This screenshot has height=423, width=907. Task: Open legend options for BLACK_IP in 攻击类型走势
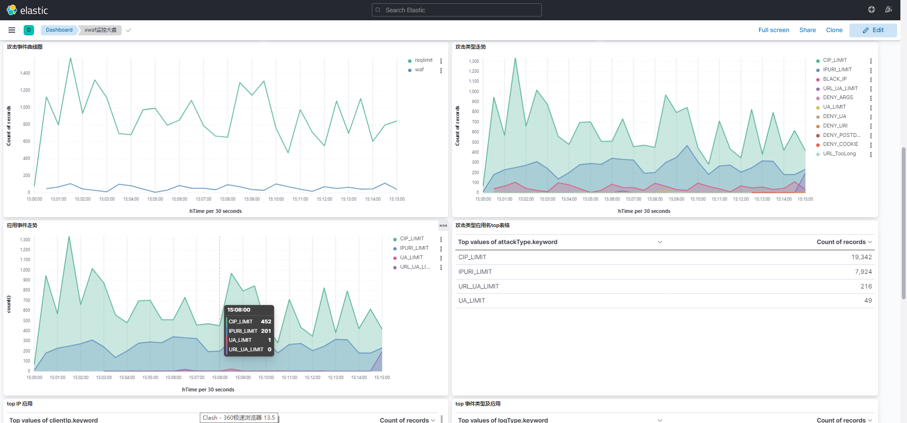pos(871,79)
